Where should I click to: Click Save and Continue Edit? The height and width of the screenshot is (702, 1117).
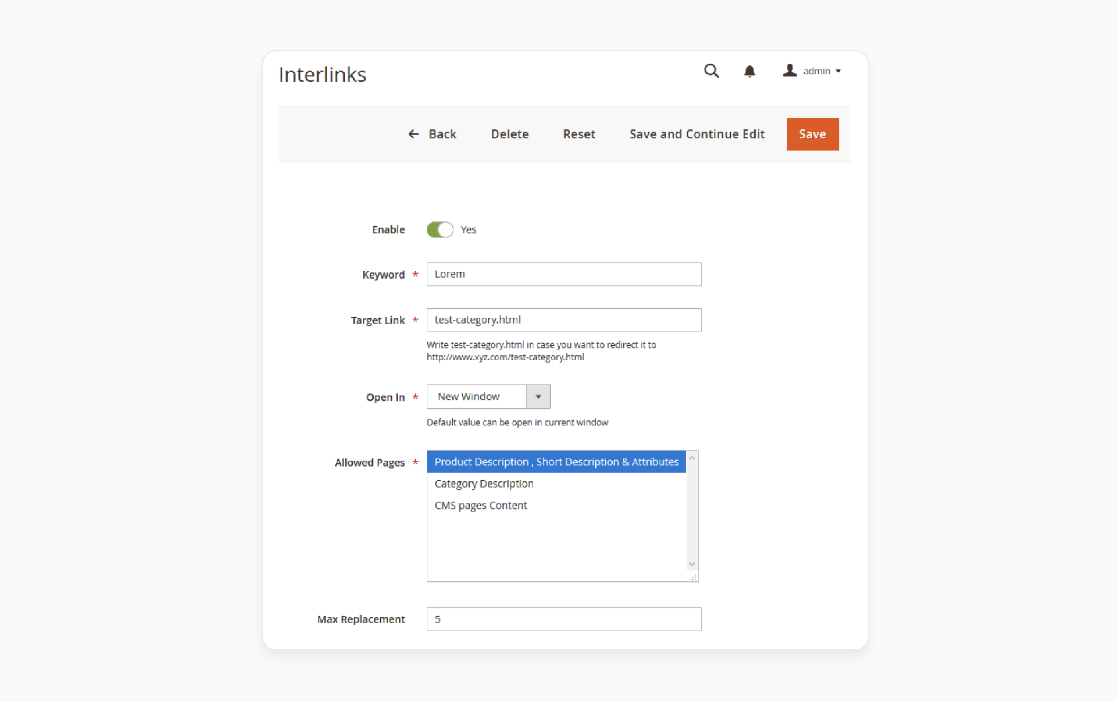[x=697, y=134]
